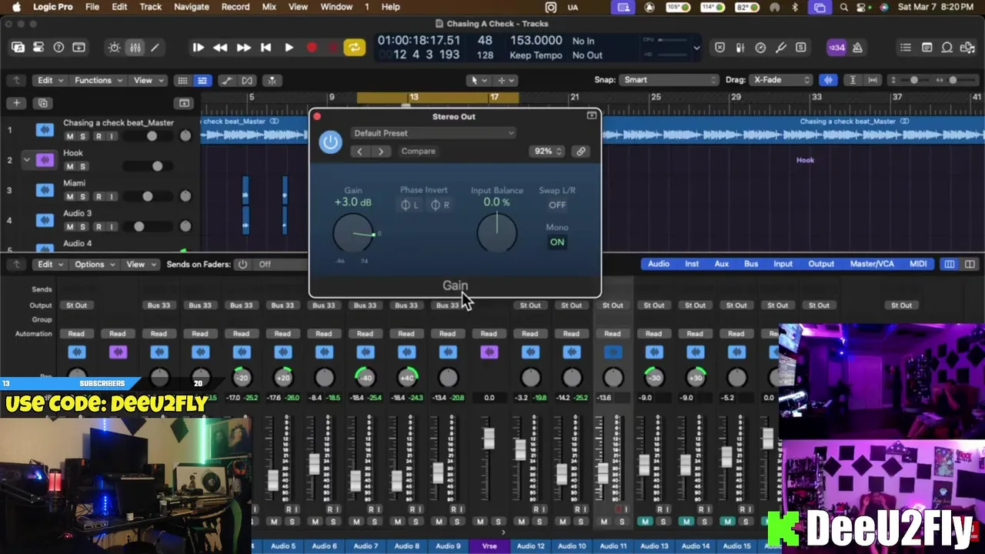Click the Play transport button
The height and width of the screenshot is (554, 985).
(289, 48)
